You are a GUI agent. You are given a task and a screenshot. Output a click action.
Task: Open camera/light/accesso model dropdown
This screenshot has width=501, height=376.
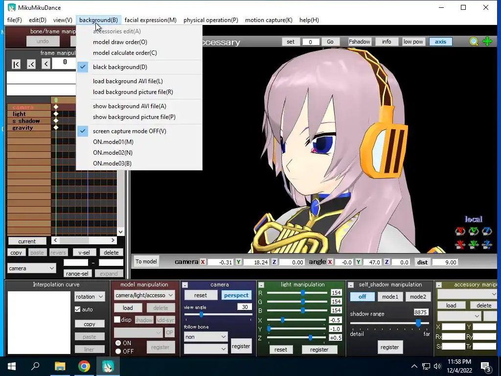[144, 295]
